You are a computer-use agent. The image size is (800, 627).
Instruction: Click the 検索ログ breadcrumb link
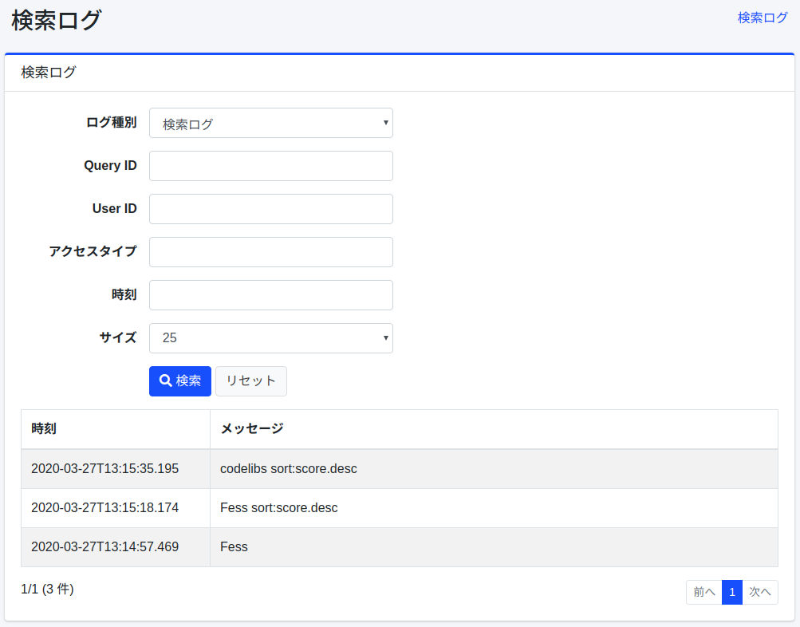[762, 18]
